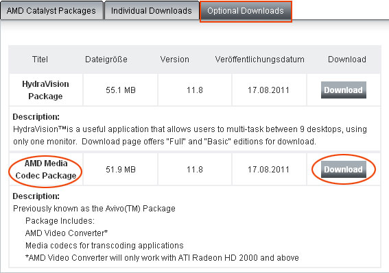Select the Optional Downloads tab
This screenshot has height=273, width=389.
pyautogui.click(x=246, y=11)
